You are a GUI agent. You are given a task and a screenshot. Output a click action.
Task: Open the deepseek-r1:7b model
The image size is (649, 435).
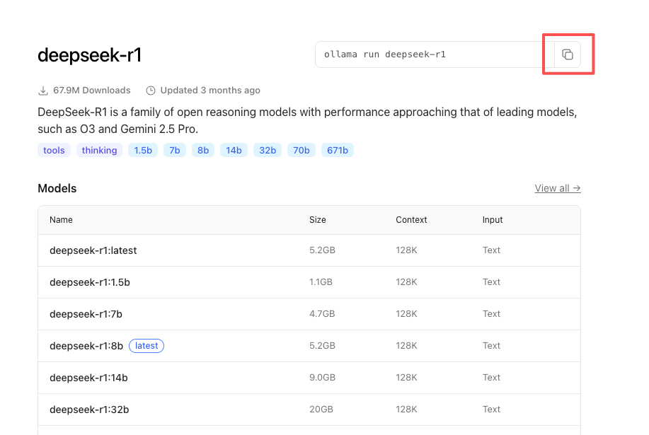coord(86,314)
